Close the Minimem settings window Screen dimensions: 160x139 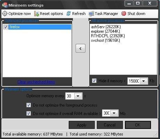pyautogui.click(x=150, y=3)
